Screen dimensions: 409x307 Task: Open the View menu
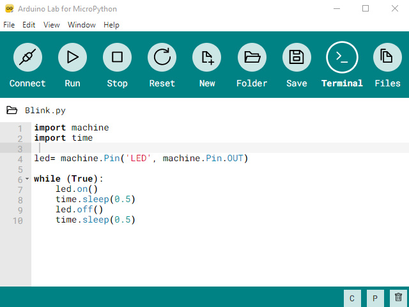tap(51, 25)
